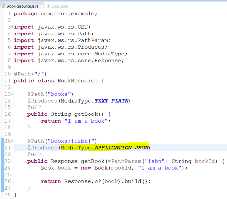
Task: Click javax.ws.rs.core.Response import text
Action: point(79,61)
